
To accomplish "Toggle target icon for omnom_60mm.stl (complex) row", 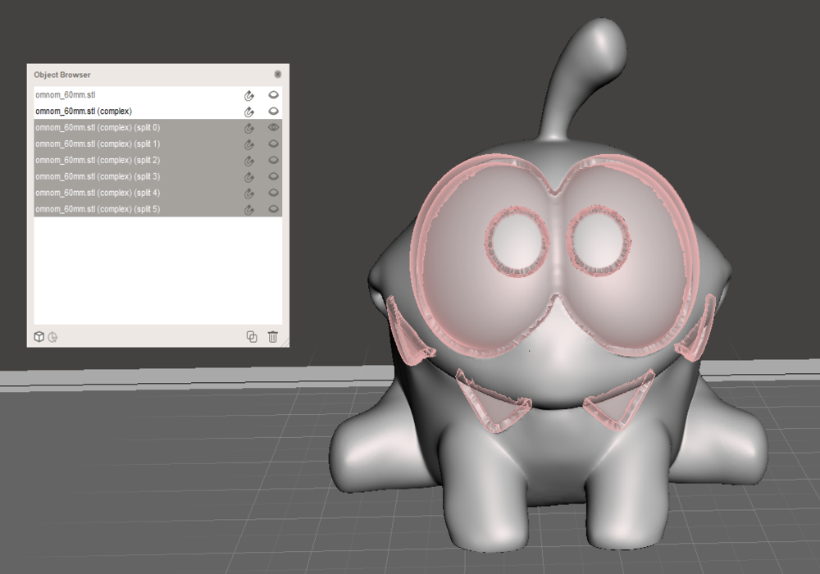I will [249, 112].
